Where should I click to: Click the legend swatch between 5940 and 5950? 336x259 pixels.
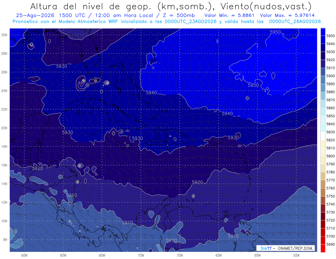point(323,40)
